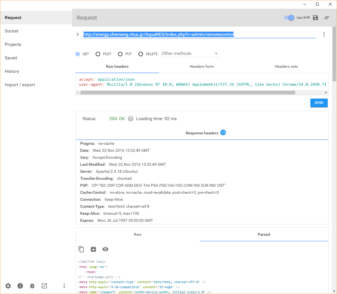The height and width of the screenshot is (294, 337).
Task: Click the response headers count badge 12
Action: 223,132
